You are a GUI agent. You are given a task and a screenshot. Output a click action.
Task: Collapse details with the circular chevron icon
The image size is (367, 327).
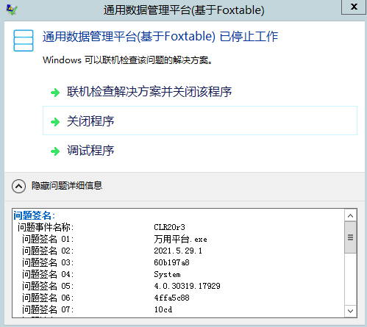click(18, 187)
